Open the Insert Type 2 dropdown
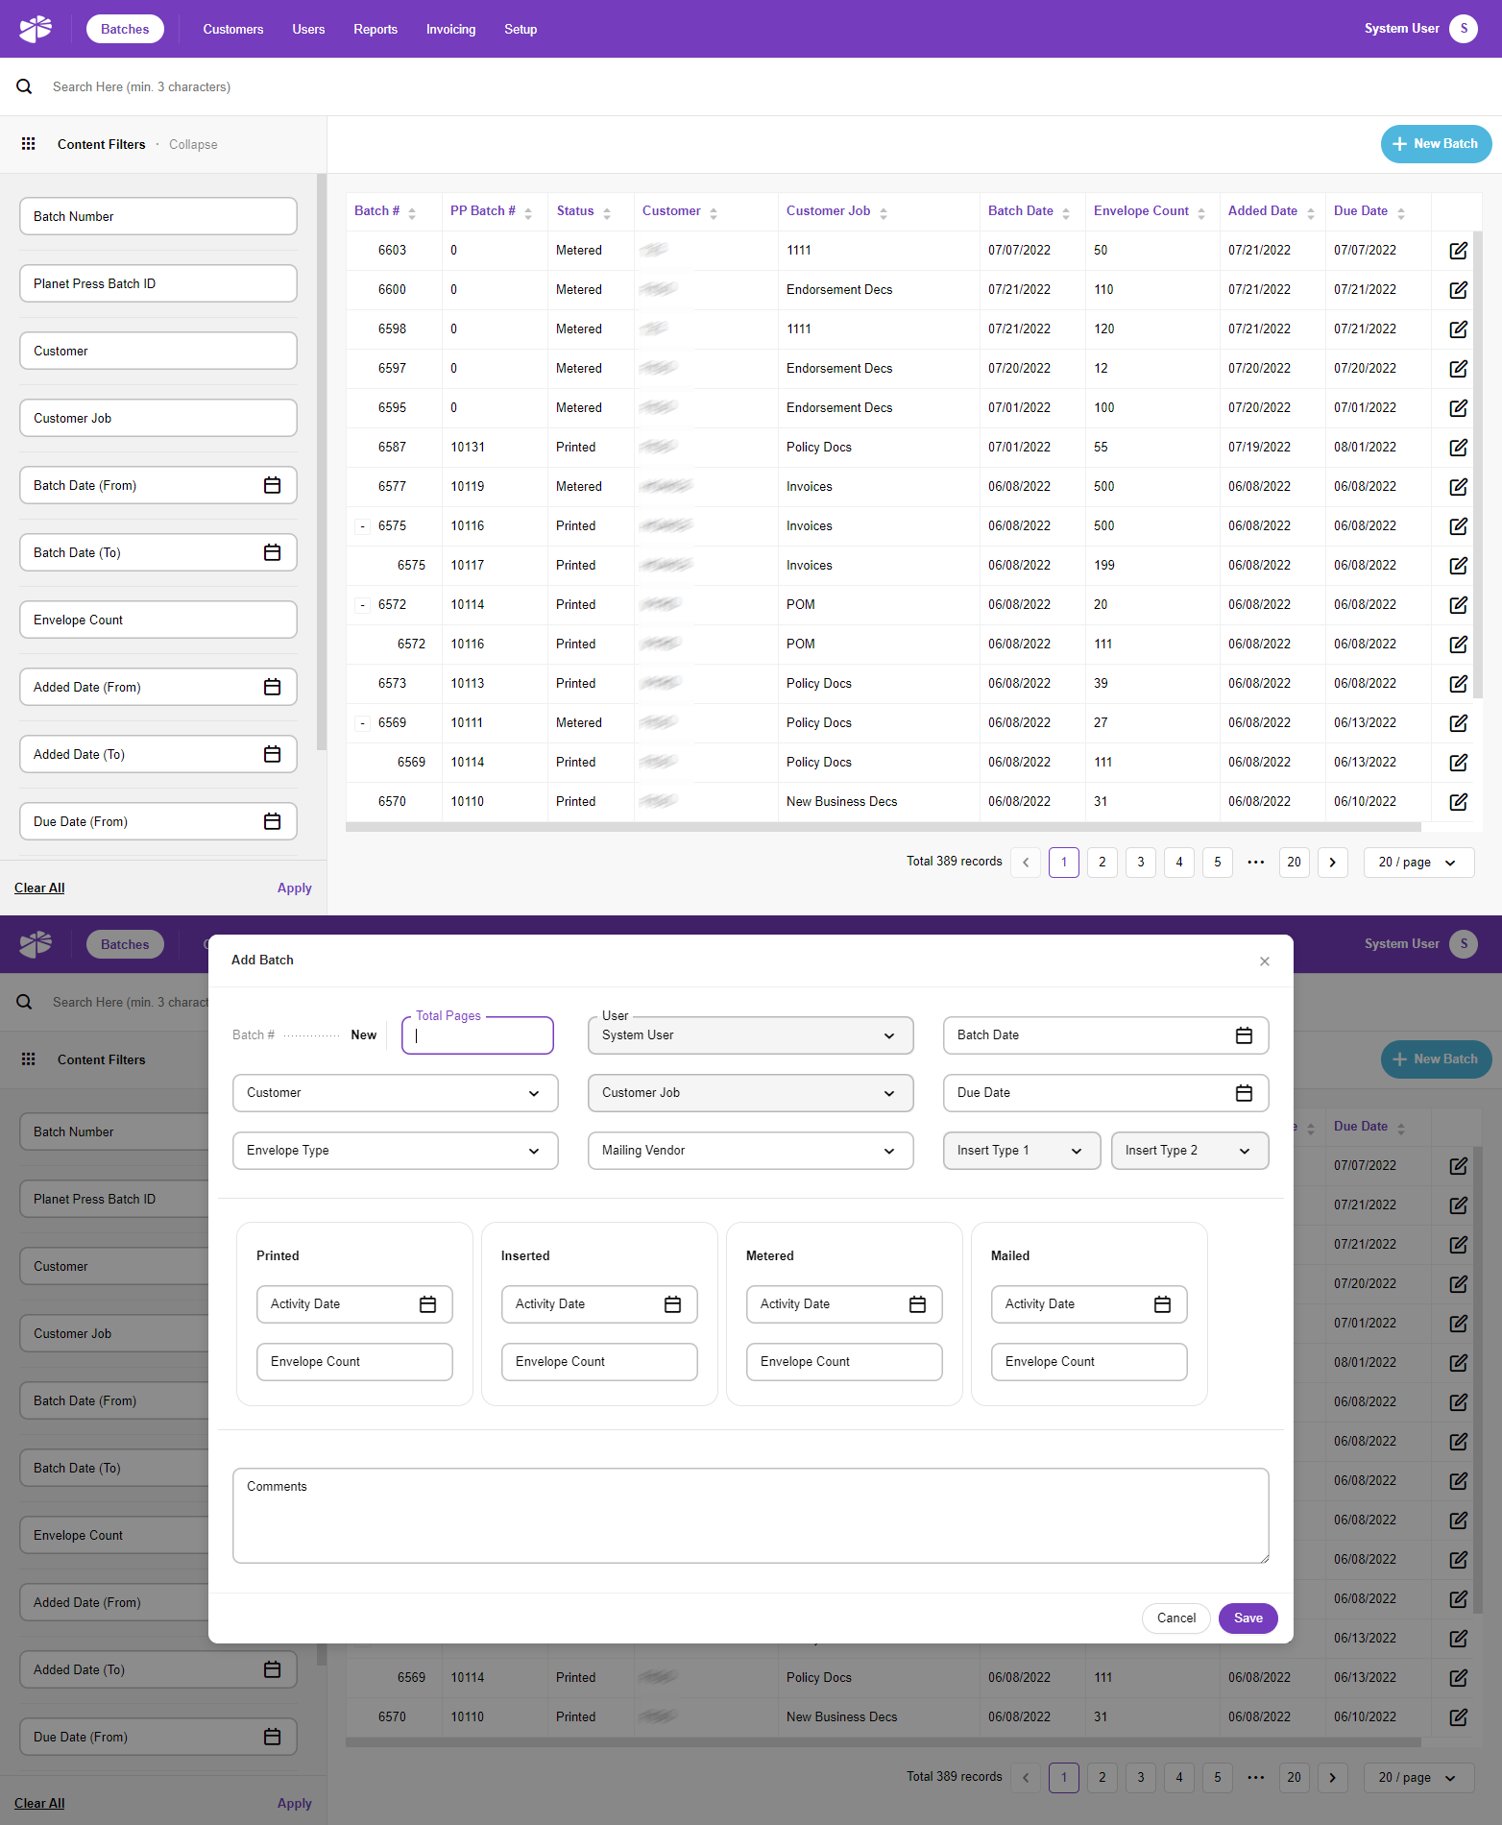 [x=1189, y=1151]
